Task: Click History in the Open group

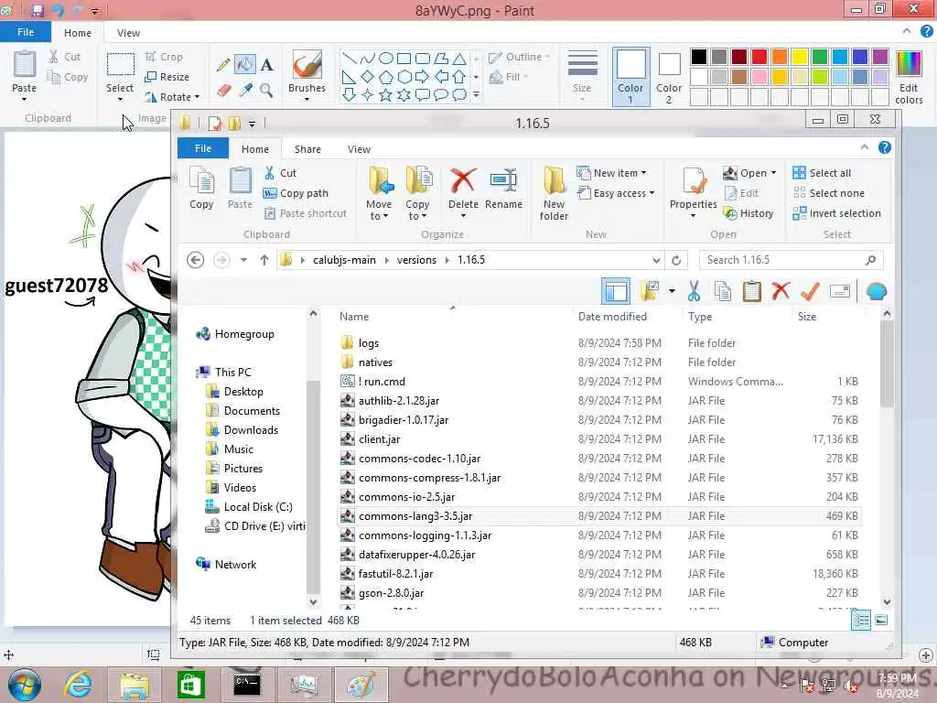Action: (x=749, y=213)
